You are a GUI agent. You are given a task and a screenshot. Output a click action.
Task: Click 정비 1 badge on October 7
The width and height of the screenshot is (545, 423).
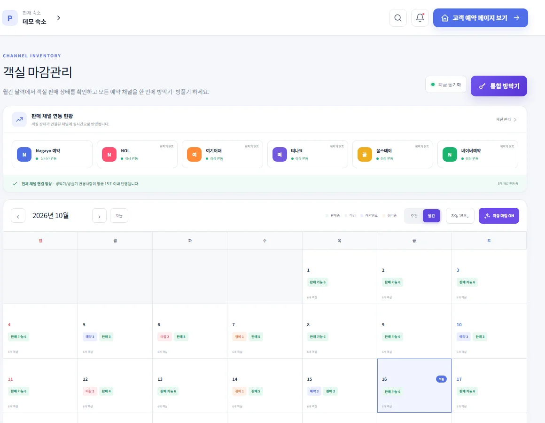tap(240, 337)
